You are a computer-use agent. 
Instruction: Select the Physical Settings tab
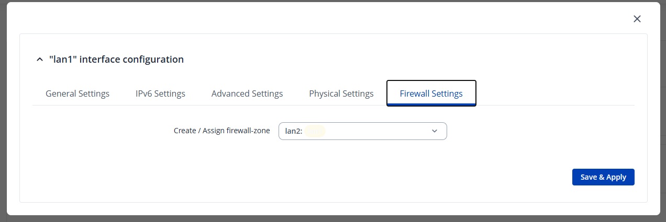341,94
